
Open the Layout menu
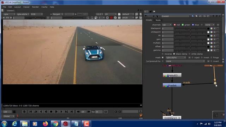coord(17,7)
